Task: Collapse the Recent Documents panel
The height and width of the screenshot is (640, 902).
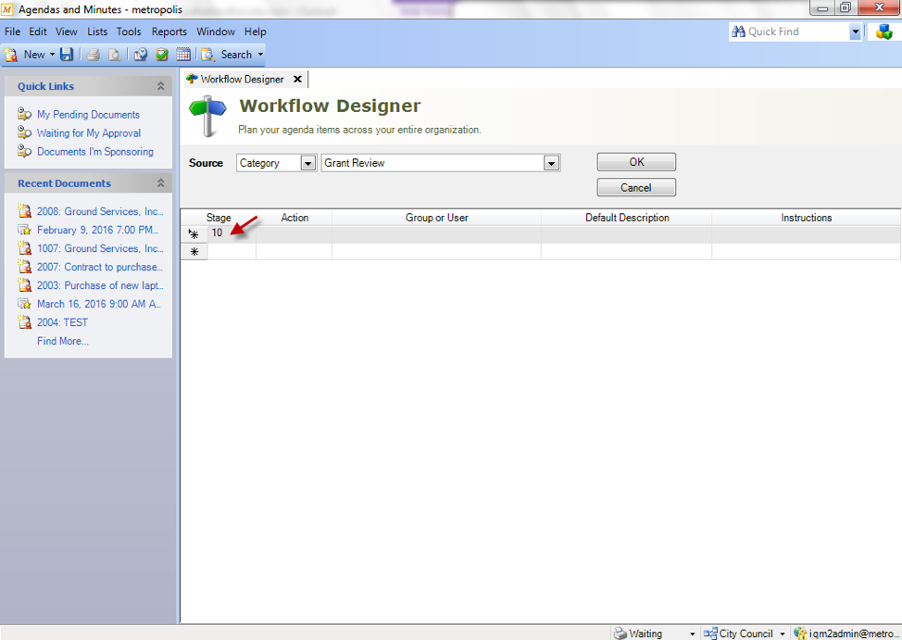Action: pyautogui.click(x=160, y=183)
